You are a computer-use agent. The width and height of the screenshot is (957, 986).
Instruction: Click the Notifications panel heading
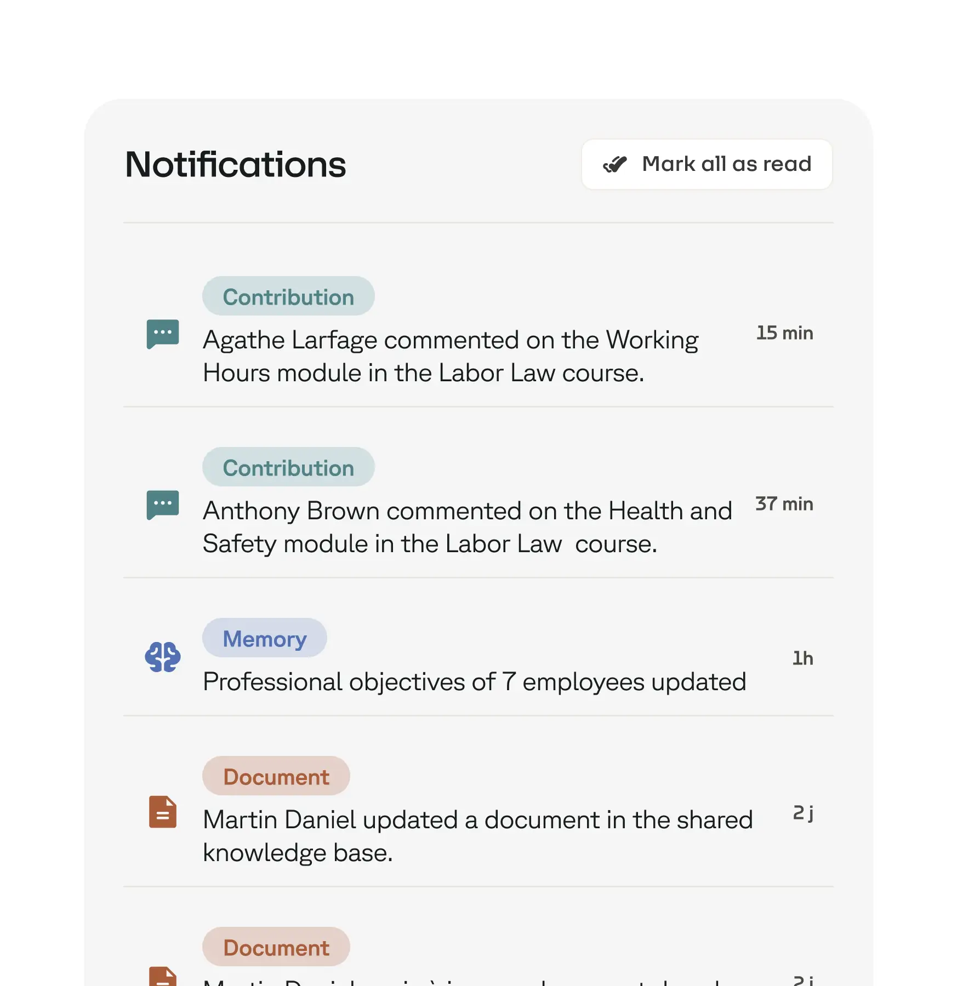(x=235, y=164)
